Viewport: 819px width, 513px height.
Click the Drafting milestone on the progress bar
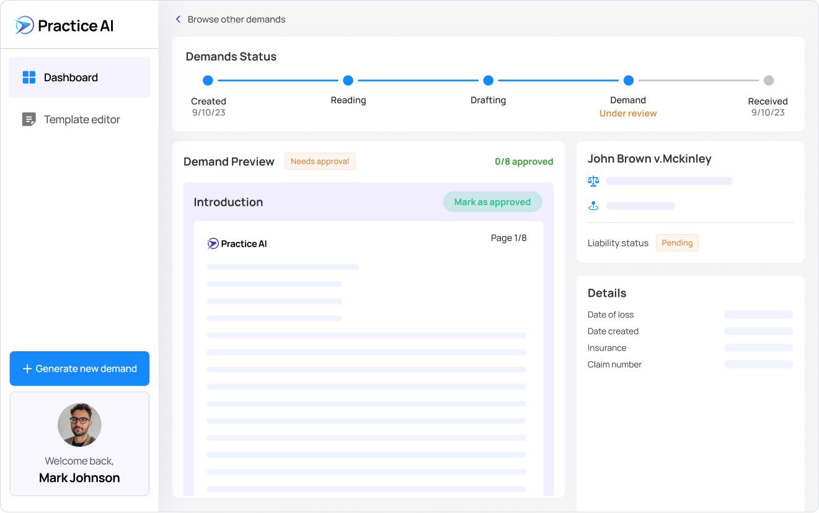pos(488,80)
